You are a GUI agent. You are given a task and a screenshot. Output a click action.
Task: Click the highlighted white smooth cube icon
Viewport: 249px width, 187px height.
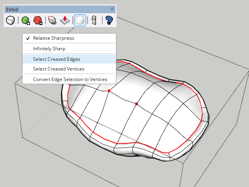coord(80,20)
